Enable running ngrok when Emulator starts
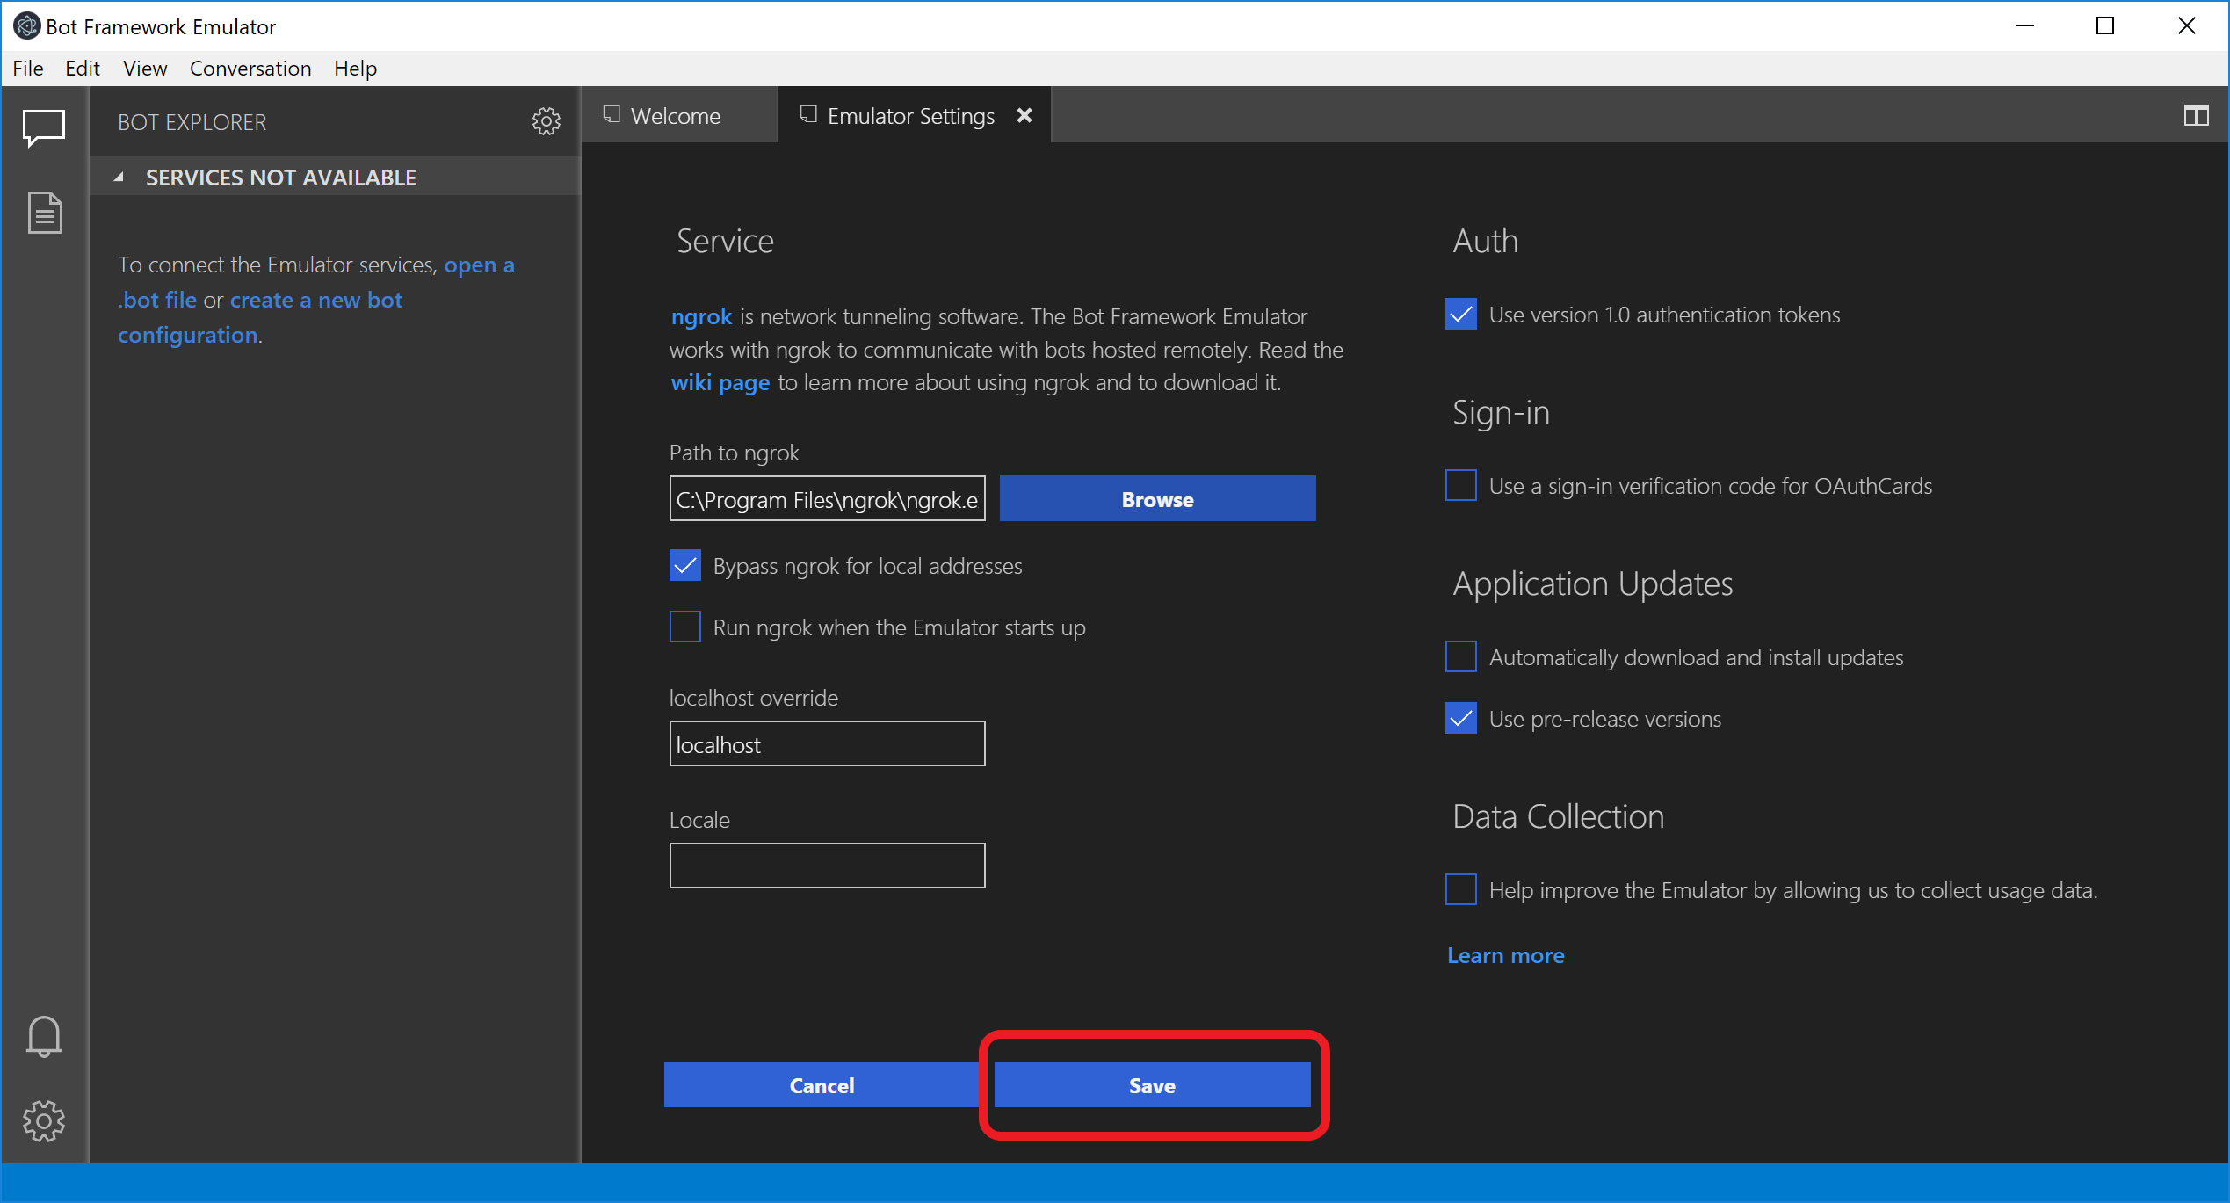The width and height of the screenshot is (2230, 1203). tap(684, 627)
